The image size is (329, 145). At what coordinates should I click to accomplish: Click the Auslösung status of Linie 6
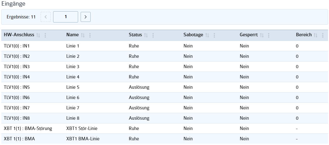pos(139,97)
